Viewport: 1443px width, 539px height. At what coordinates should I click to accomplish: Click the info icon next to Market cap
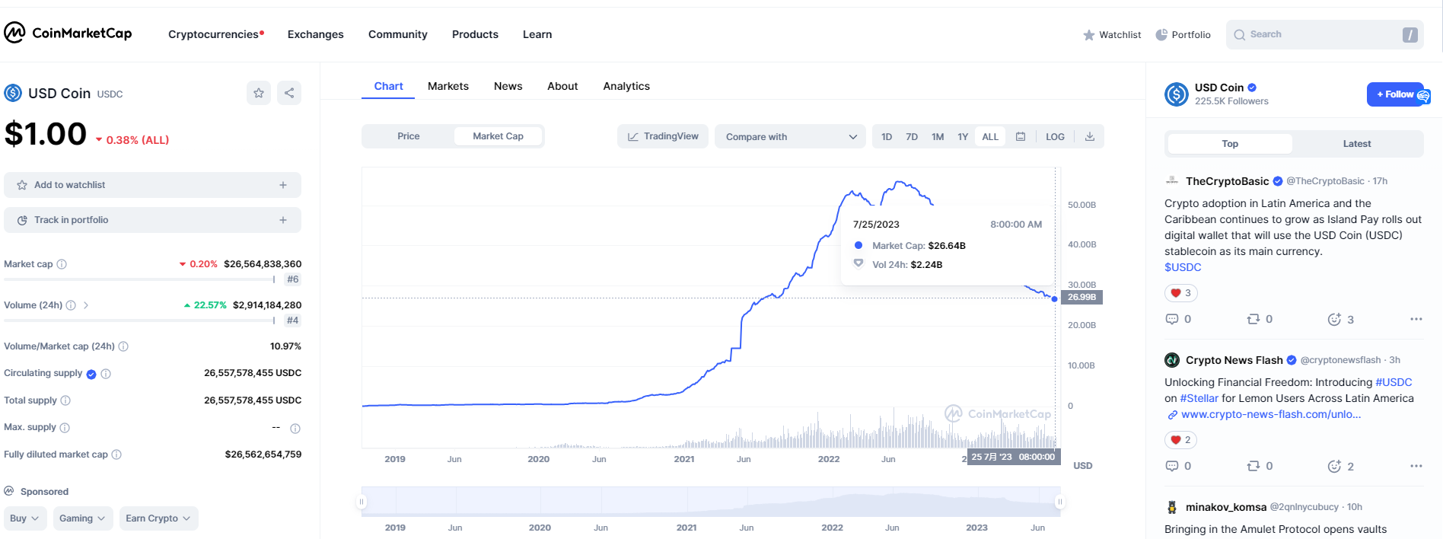coord(62,264)
